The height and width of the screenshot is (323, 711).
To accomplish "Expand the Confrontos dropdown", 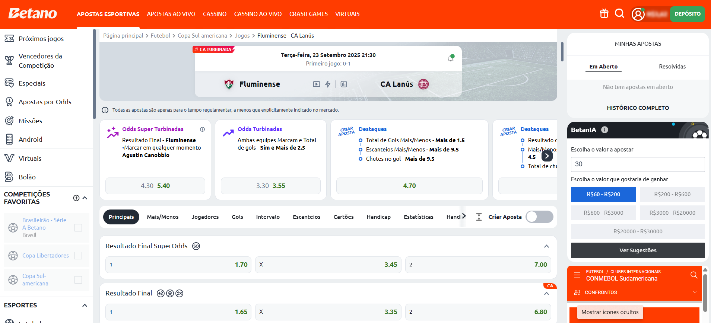I will point(695,292).
